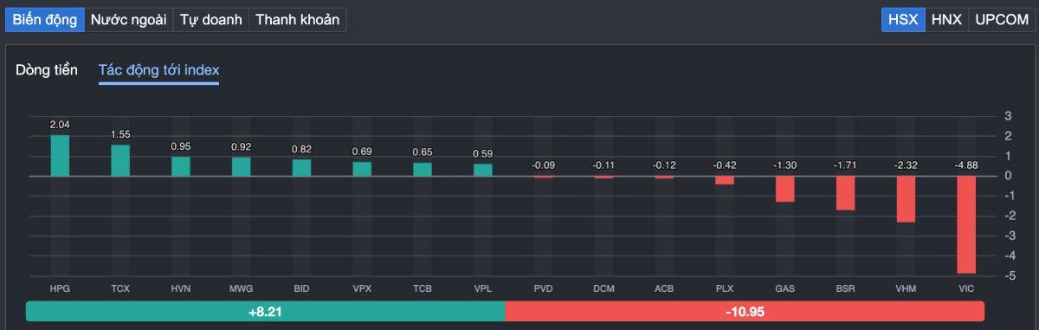Click the 0.82 value above BID
1039x330 pixels.
coord(301,149)
